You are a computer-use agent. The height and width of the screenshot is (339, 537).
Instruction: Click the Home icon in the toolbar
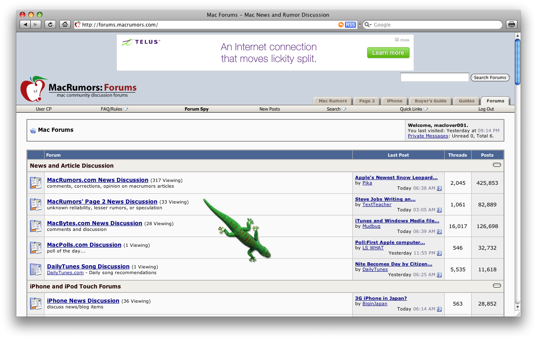(x=65, y=24)
